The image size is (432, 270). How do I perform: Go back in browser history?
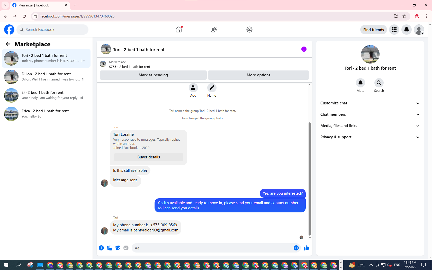pos(6,16)
